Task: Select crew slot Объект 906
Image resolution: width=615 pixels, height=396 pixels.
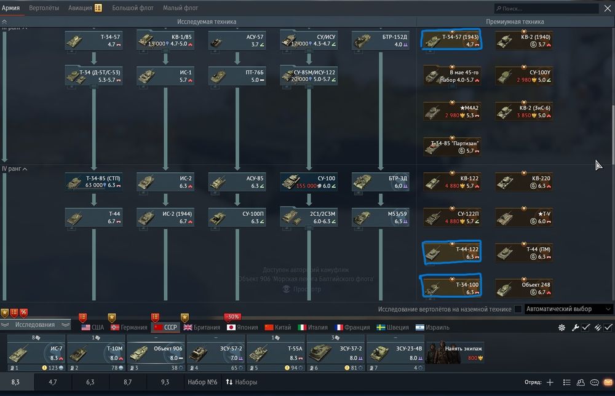Action: click(x=156, y=353)
